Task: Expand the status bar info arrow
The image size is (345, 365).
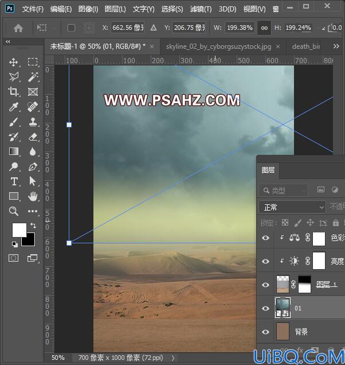Action: pos(172,358)
